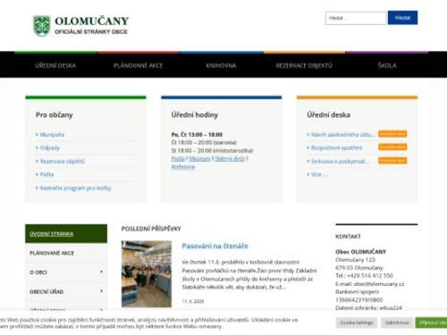
Task: Open Rezervace objektů link under Pro občany
Action: point(63,161)
